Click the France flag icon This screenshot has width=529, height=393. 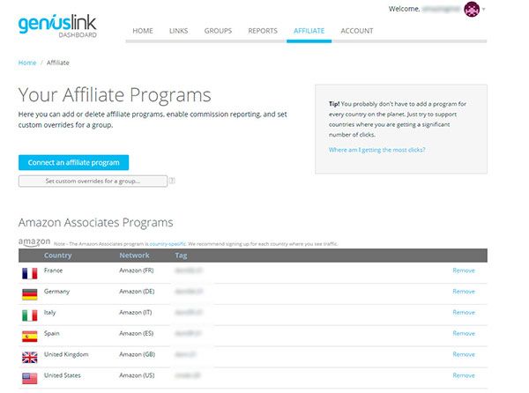pos(30,273)
